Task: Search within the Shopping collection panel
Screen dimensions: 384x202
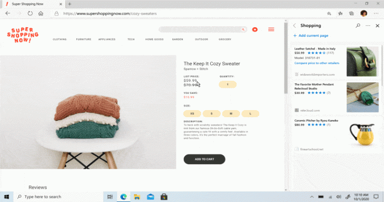Action: 358,25
